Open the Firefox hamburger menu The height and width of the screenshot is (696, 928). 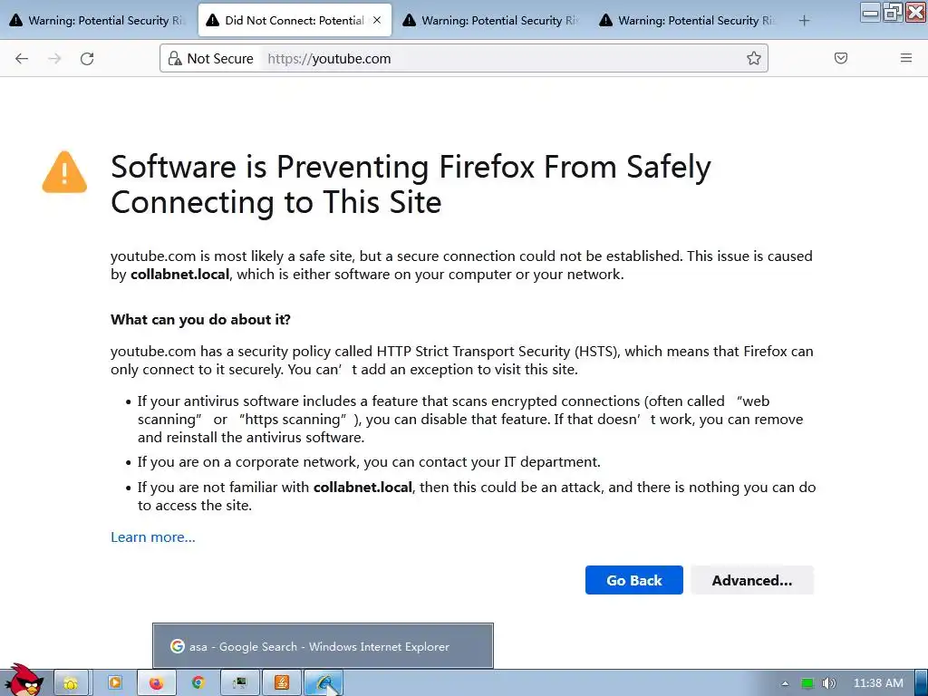(x=905, y=58)
